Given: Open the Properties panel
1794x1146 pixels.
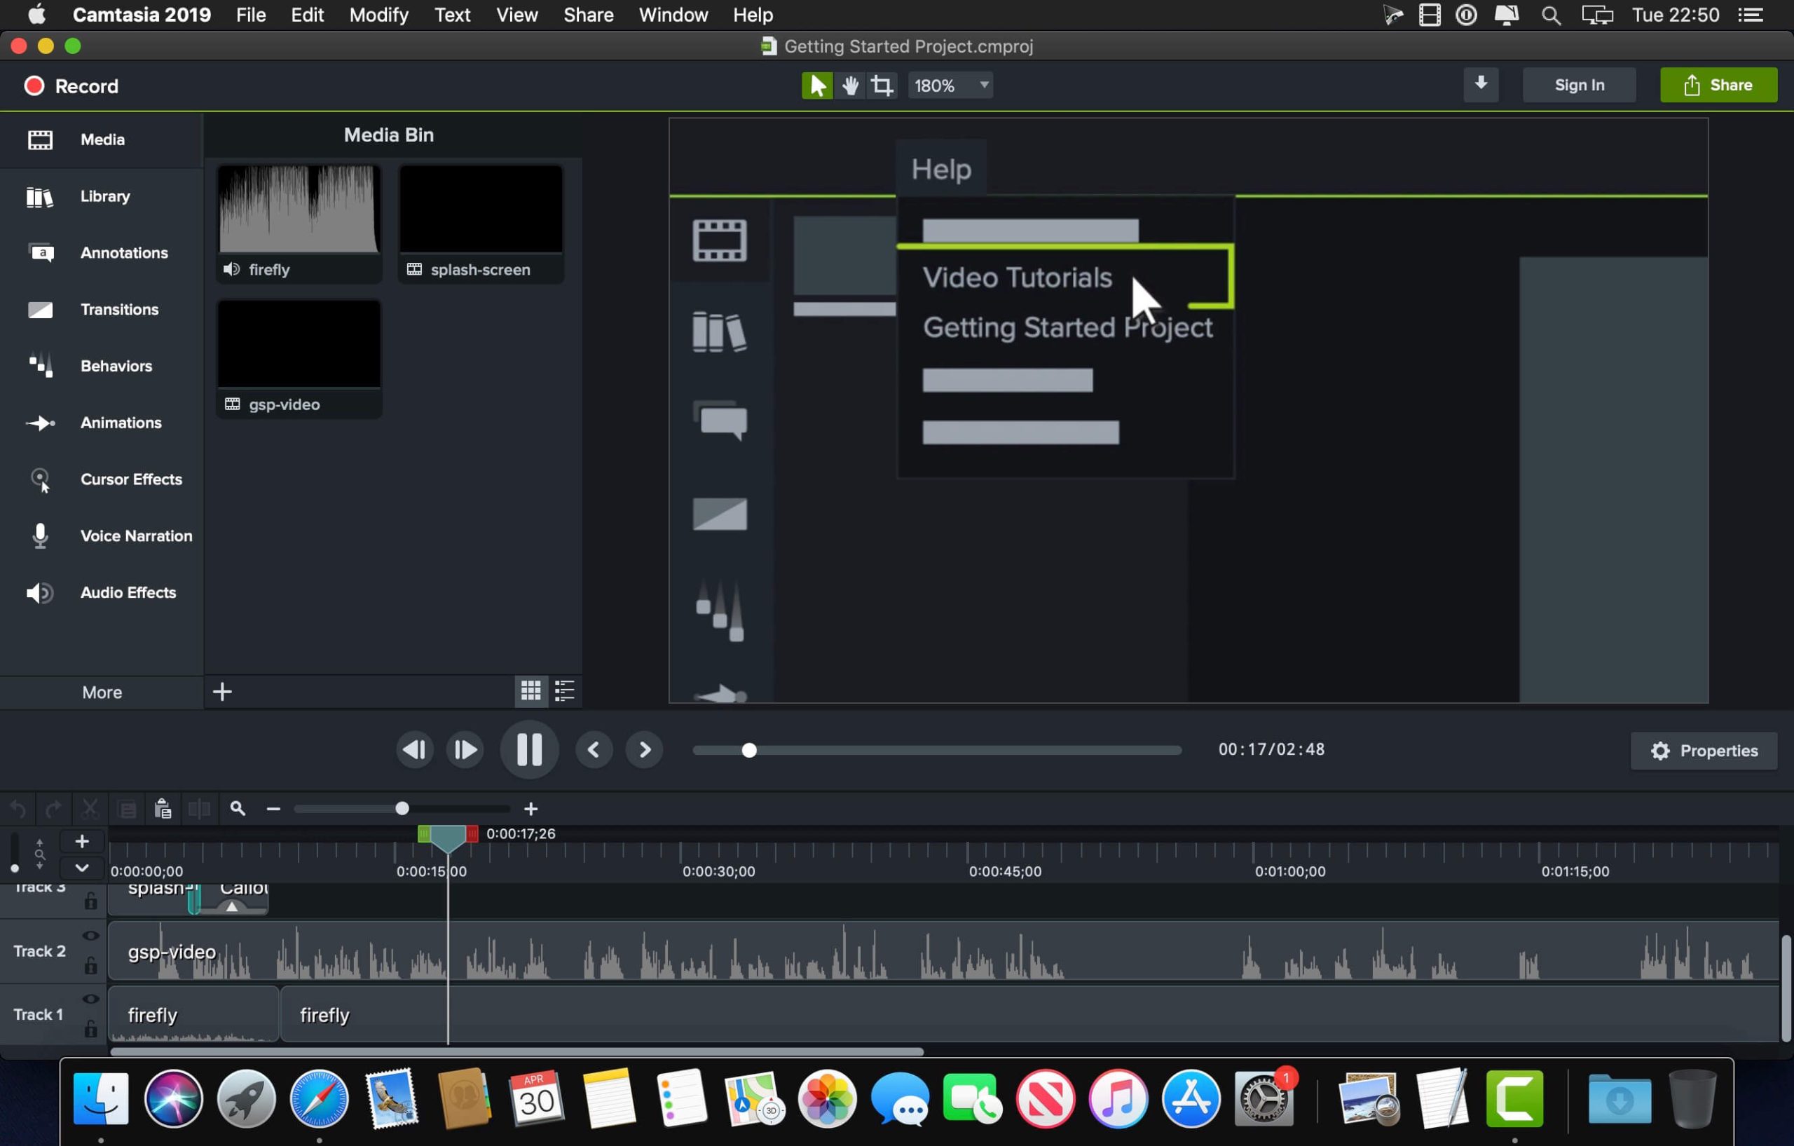Looking at the screenshot, I should coord(1704,749).
